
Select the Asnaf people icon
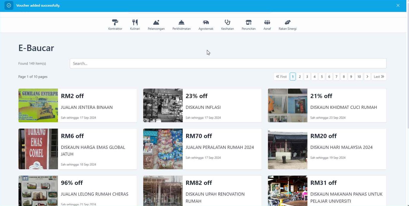click(x=267, y=23)
